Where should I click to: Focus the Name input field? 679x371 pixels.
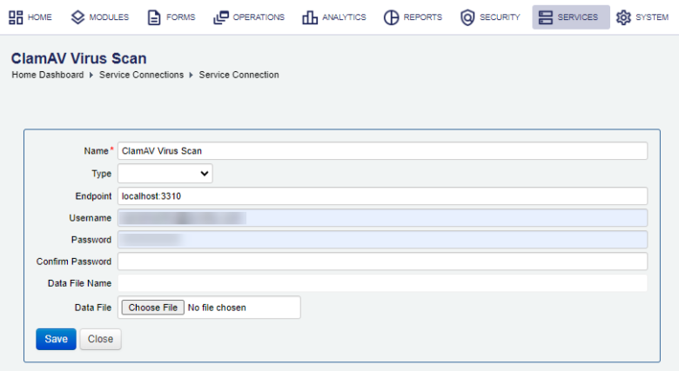tap(382, 151)
